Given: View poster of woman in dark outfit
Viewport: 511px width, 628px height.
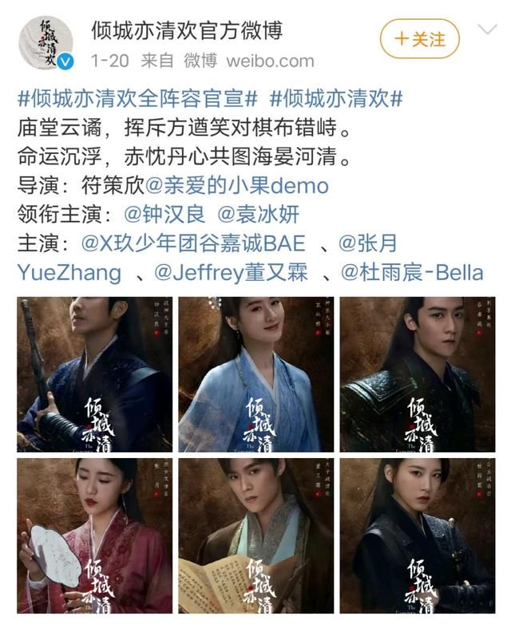Looking at the screenshot, I should pyautogui.click(x=418, y=535).
